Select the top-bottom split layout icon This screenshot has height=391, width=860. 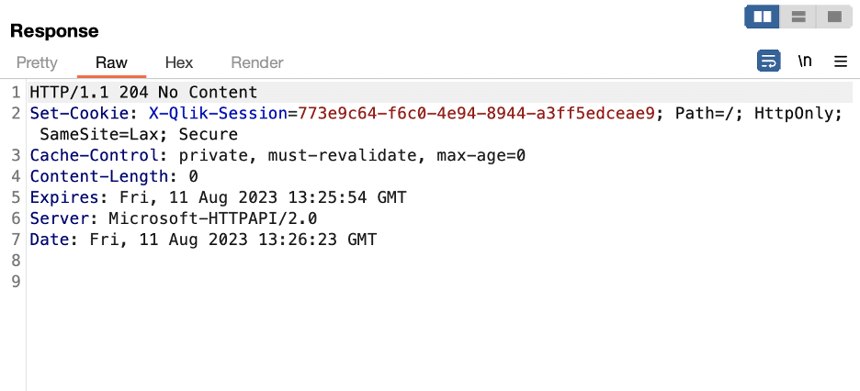coord(798,17)
